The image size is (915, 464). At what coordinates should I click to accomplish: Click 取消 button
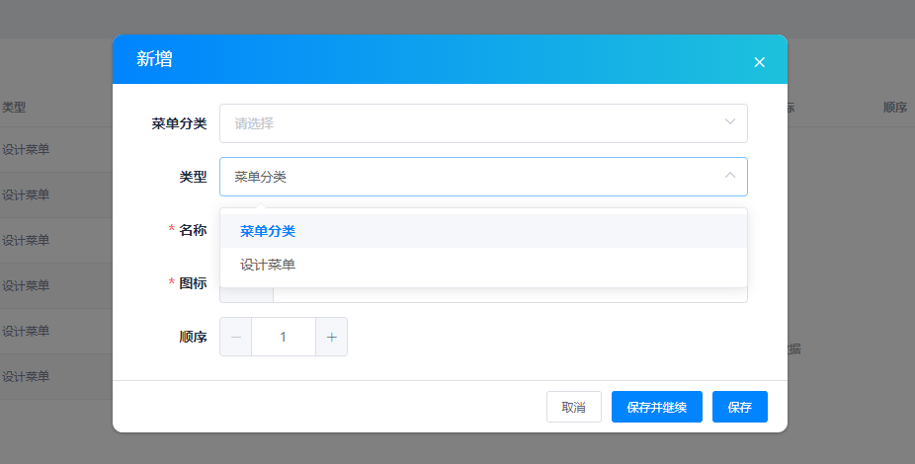point(574,407)
